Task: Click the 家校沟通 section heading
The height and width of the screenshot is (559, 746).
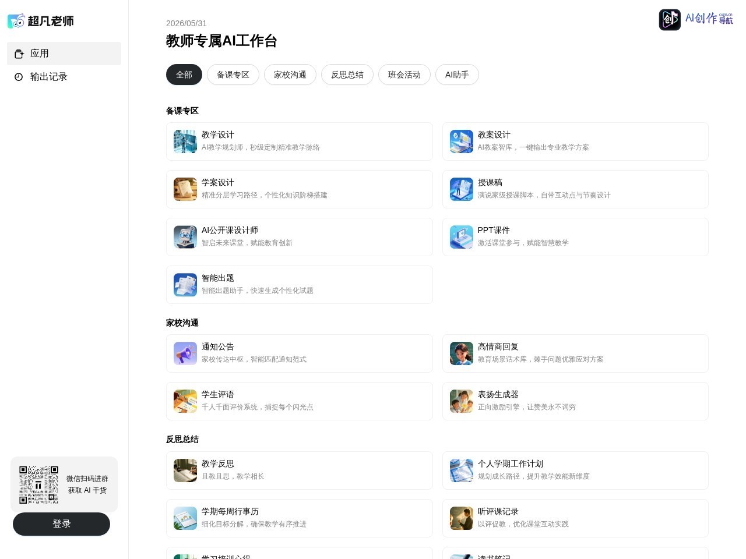Action: click(x=182, y=323)
